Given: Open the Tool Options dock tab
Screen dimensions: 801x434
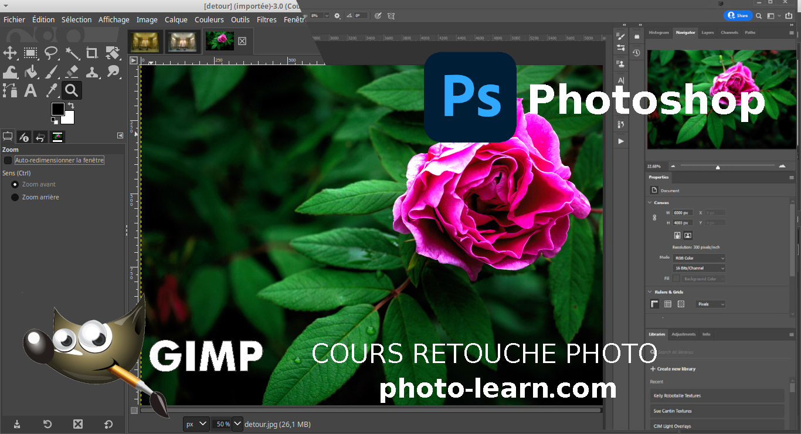Looking at the screenshot, I should [8, 137].
